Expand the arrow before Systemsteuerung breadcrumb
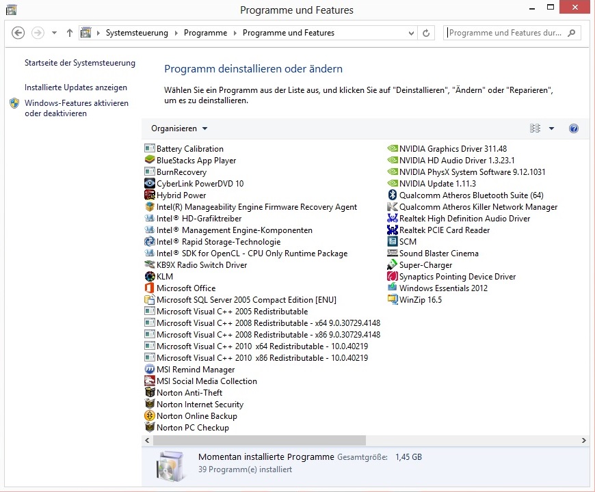The height and width of the screenshot is (492, 595). 98,33
